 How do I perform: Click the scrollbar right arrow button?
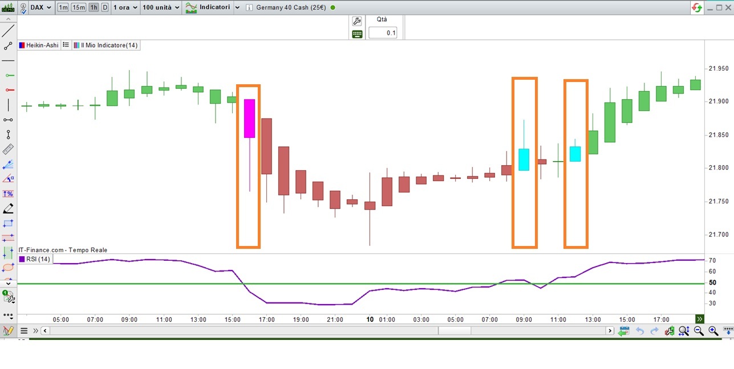tap(610, 331)
